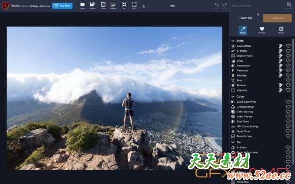This screenshot has width=295, height=184.
Task: Select the Abstraction filter icon
Action: coord(233,46)
